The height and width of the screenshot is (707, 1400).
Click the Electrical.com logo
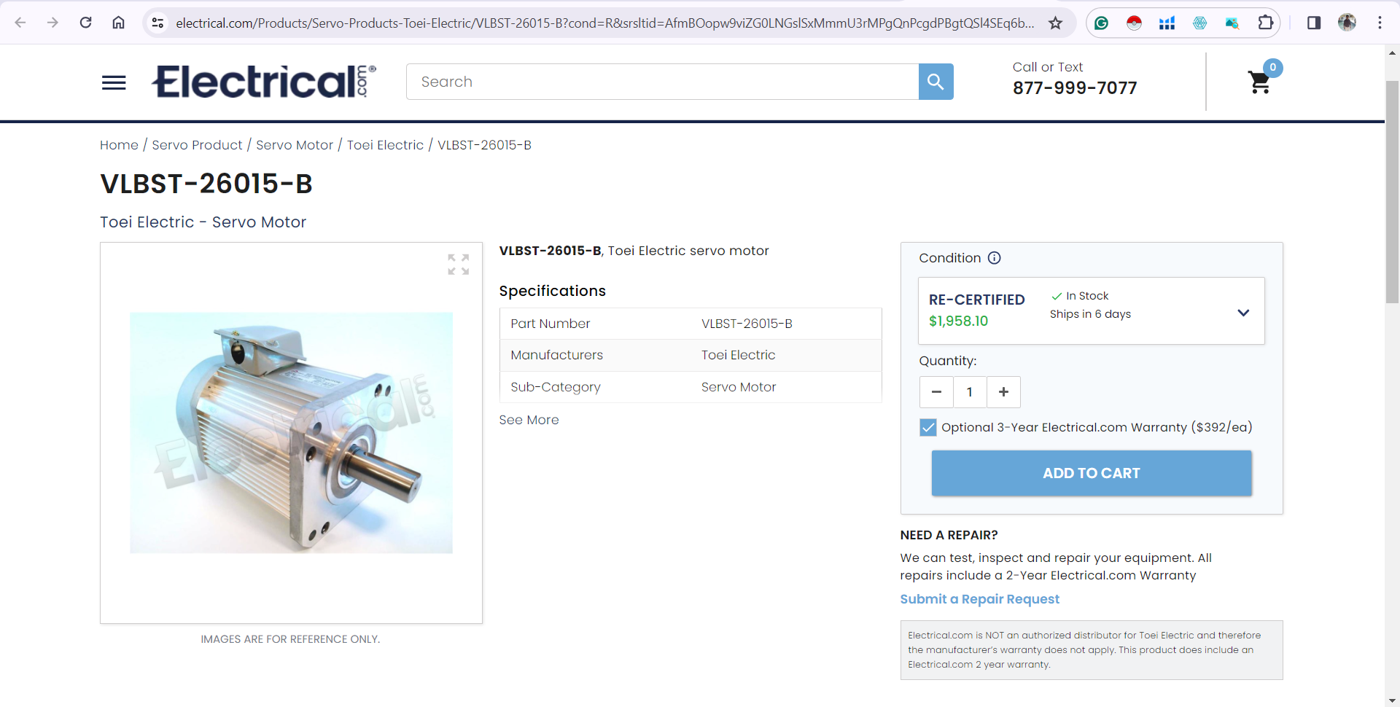[x=264, y=82]
